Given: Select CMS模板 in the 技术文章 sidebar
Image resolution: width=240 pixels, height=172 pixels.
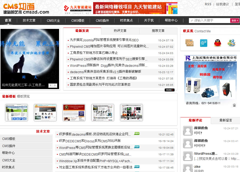Looking at the screenshot, I should click(26, 139).
